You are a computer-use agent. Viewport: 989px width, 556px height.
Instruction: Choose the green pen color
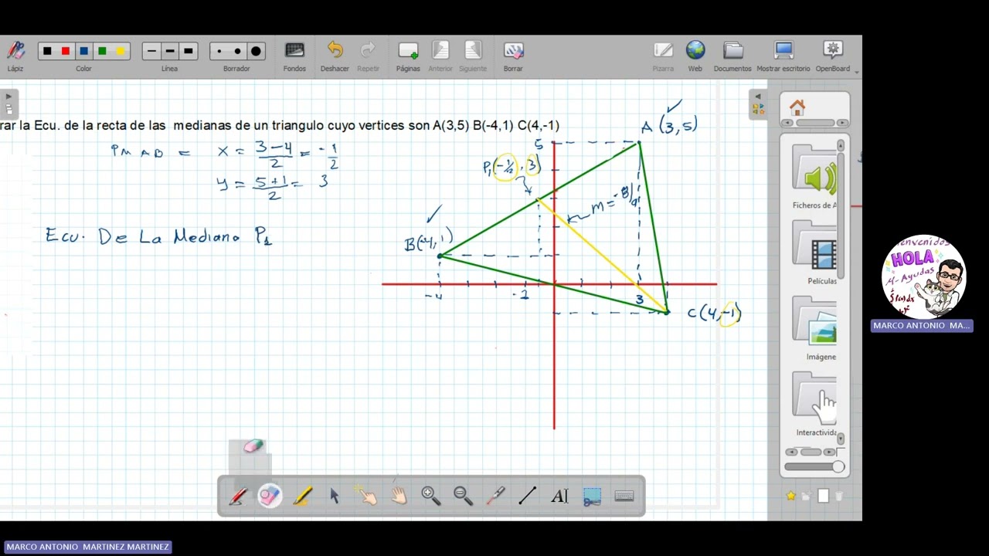tap(102, 52)
